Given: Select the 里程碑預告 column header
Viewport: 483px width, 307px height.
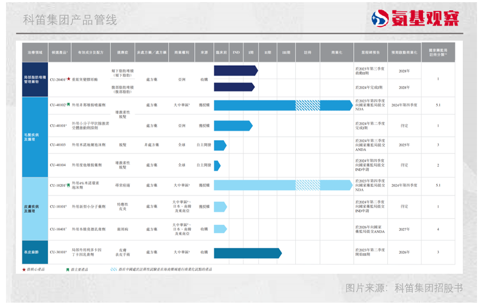Looking at the screenshot, I should [370, 53].
